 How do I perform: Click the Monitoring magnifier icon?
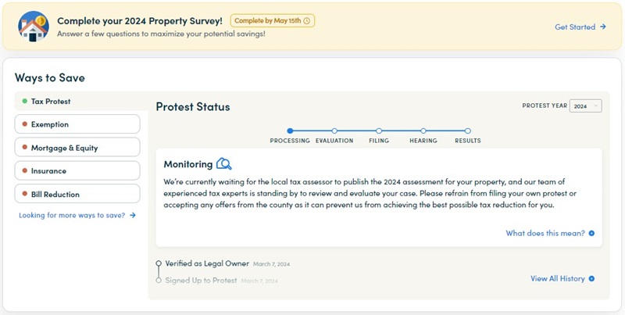(224, 164)
